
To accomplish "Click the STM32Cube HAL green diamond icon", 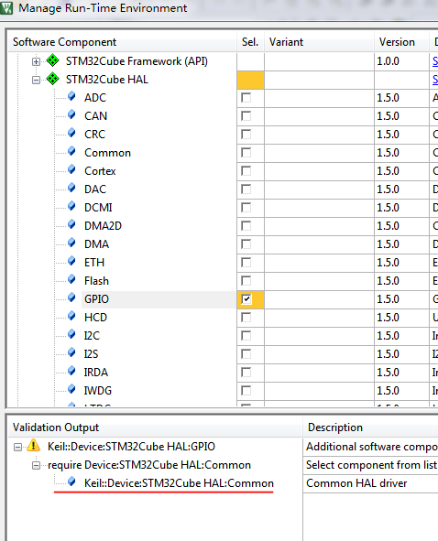I will 52,79.
